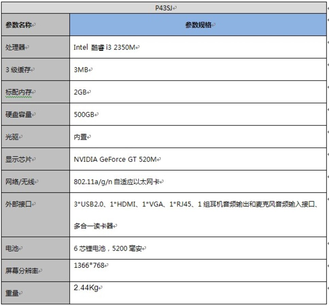This screenshot has width=329, height=306.
Task: Click the 3MB value cell
Action: pyautogui.click(x=82, y=69)
